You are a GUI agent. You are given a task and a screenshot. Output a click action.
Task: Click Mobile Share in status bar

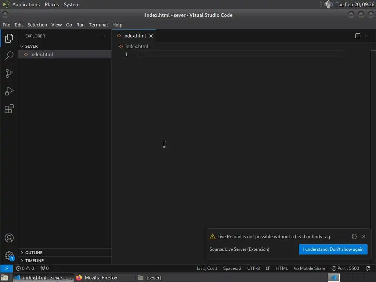(310, 268)
